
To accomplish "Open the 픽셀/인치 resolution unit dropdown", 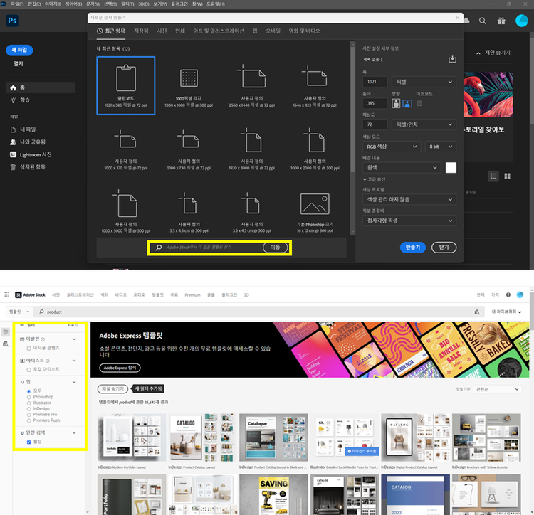I will (x=424, y=124).
